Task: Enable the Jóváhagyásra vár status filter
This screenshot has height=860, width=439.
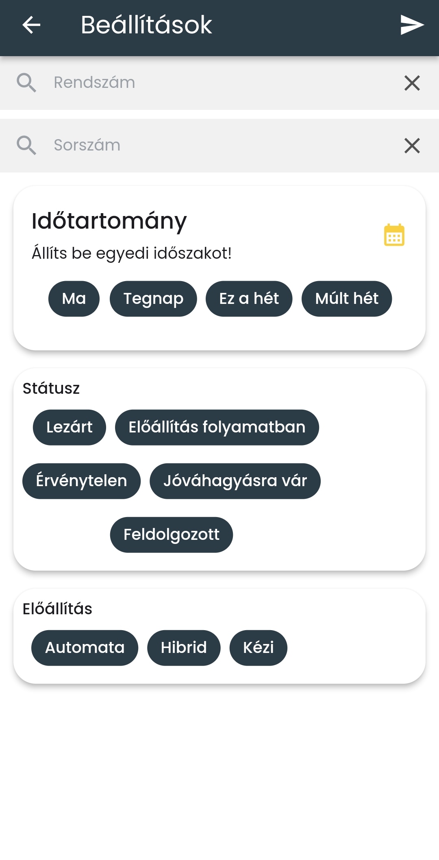Action: pyautogui.click(x=235, y=481)
